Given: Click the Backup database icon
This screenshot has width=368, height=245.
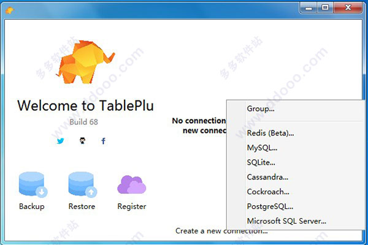Looking at the screenshot, I should coord(33,184).
